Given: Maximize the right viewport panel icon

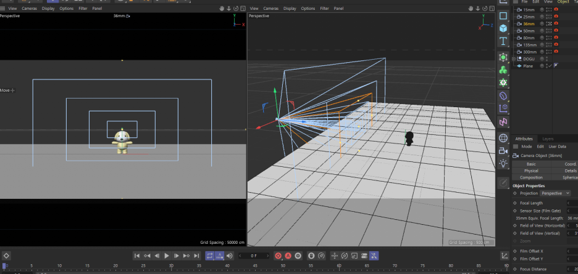Looking at the screenshot, I should 493,8.
